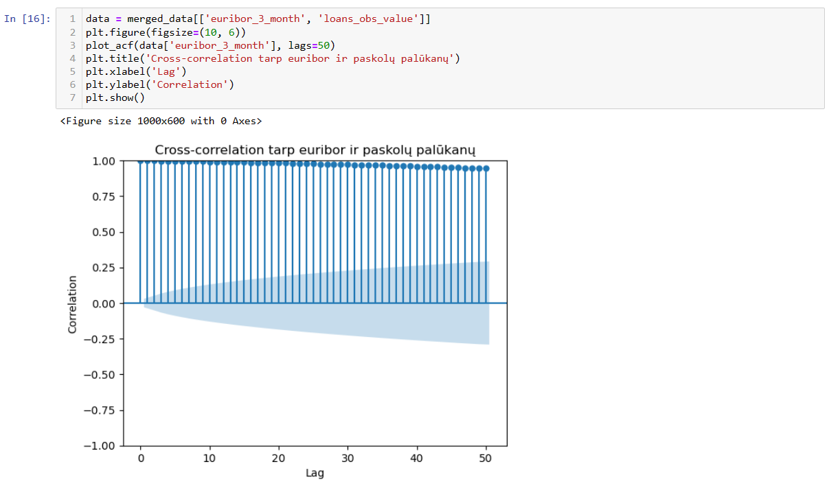The image size is (829, 499).
Task: Click the "Correlation" y-axis label on the chart
Action: tap(73, 304)
